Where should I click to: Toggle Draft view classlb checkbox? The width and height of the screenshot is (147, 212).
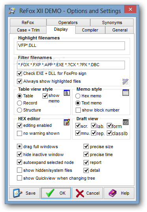[109, 133]
